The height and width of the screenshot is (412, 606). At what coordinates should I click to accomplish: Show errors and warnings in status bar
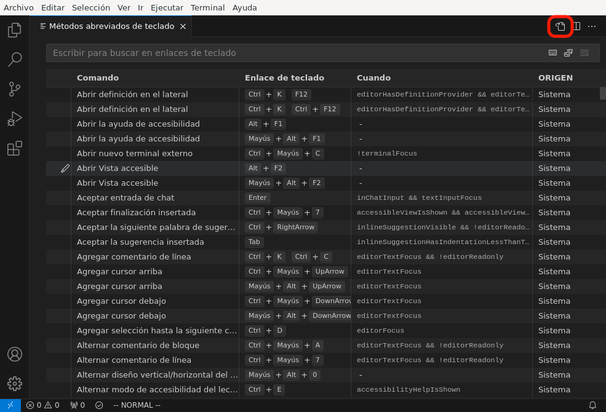(x=42, y=405)
